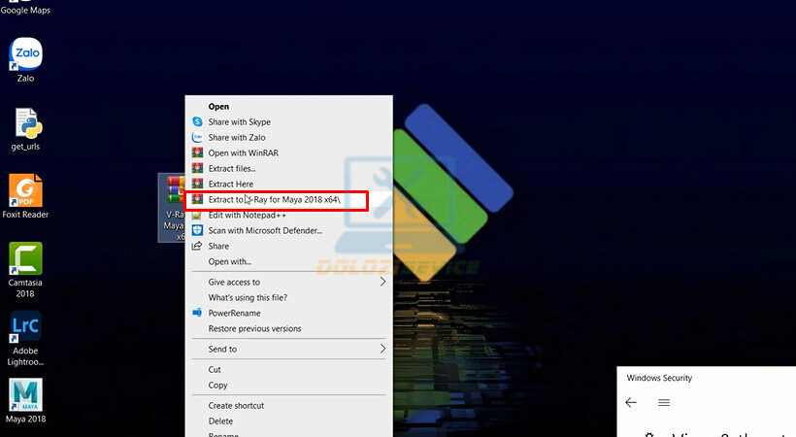
Task: Launch the Adobe Lightroom shortcut
Action: pyautogui.click(x=25, y=327)
